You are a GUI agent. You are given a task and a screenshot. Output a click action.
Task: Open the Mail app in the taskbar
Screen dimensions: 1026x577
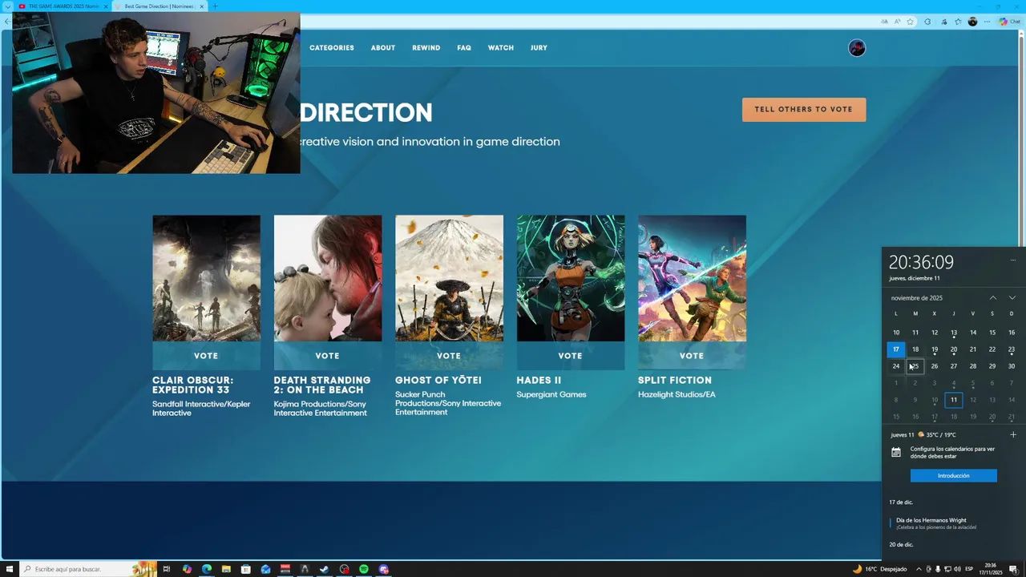(265, 569)
